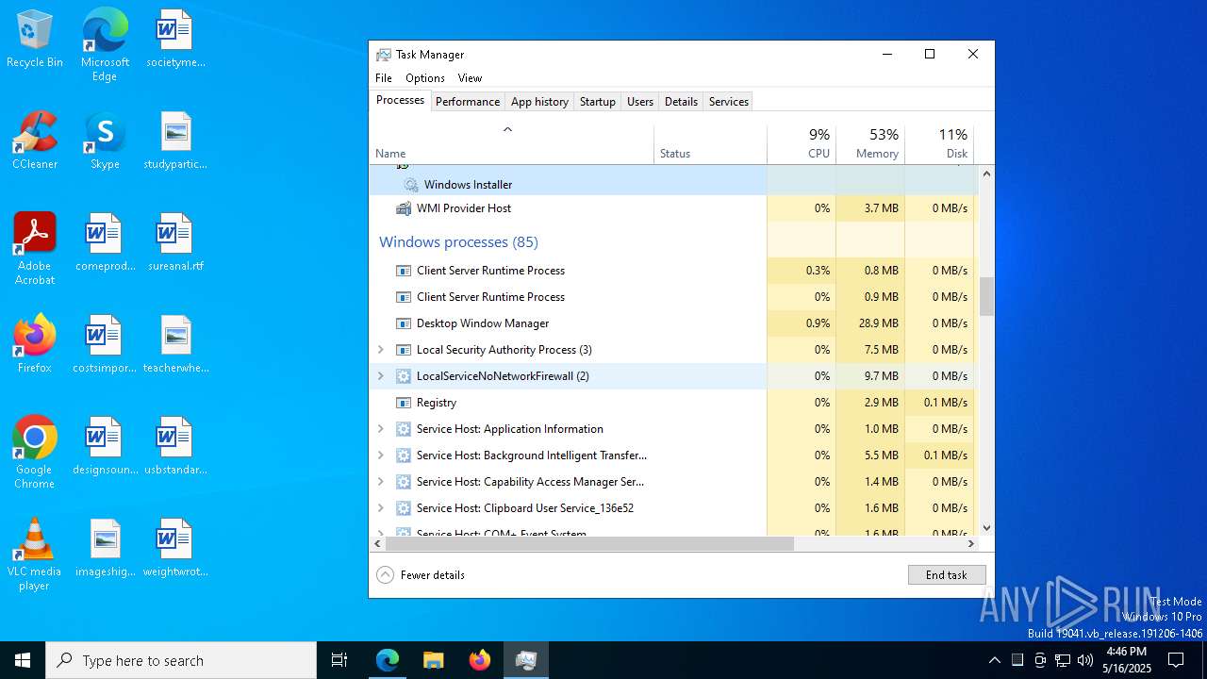
Task: Select the societyme... Word document icon
Action: click(175, 40)
